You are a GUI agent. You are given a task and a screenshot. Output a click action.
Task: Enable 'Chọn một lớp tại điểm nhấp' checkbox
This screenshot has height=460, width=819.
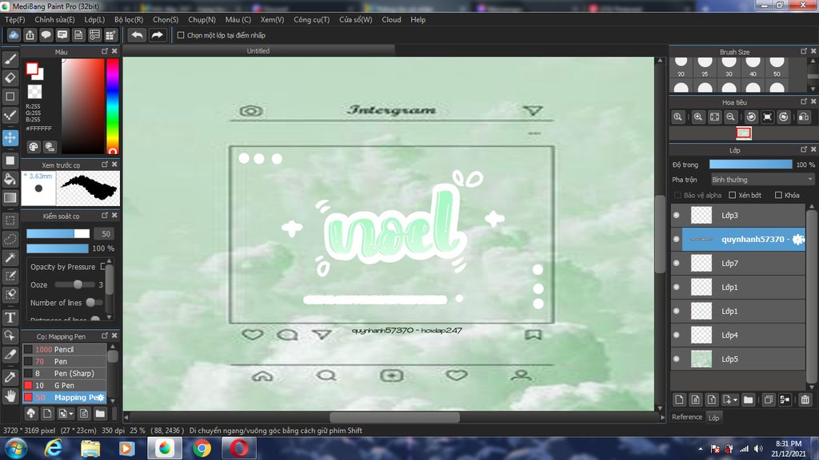tap(181, 35)
